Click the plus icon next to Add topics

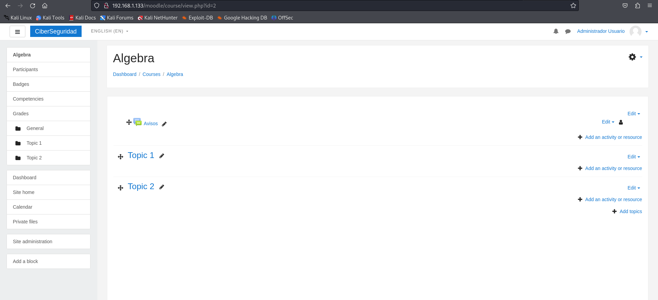pyautogui.click(x=614, y=211)
